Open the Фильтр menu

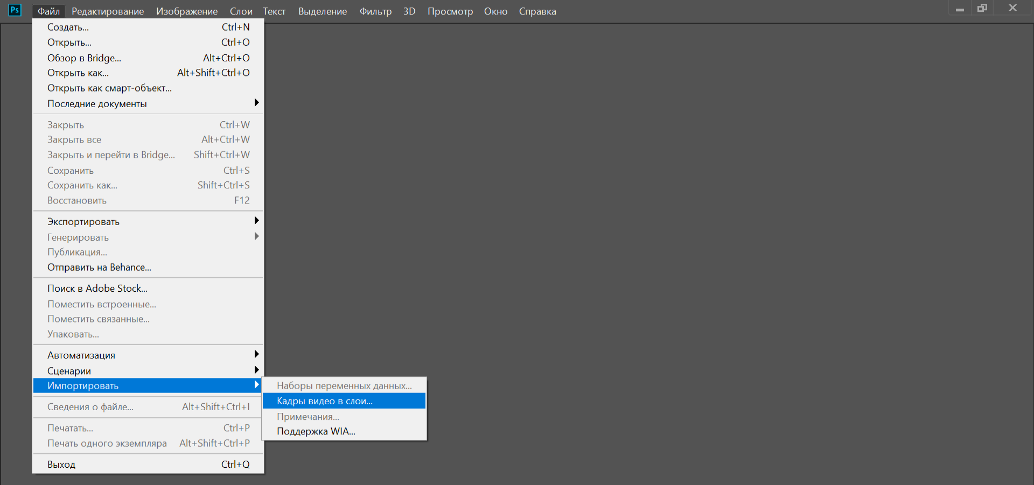pos(375,11)
